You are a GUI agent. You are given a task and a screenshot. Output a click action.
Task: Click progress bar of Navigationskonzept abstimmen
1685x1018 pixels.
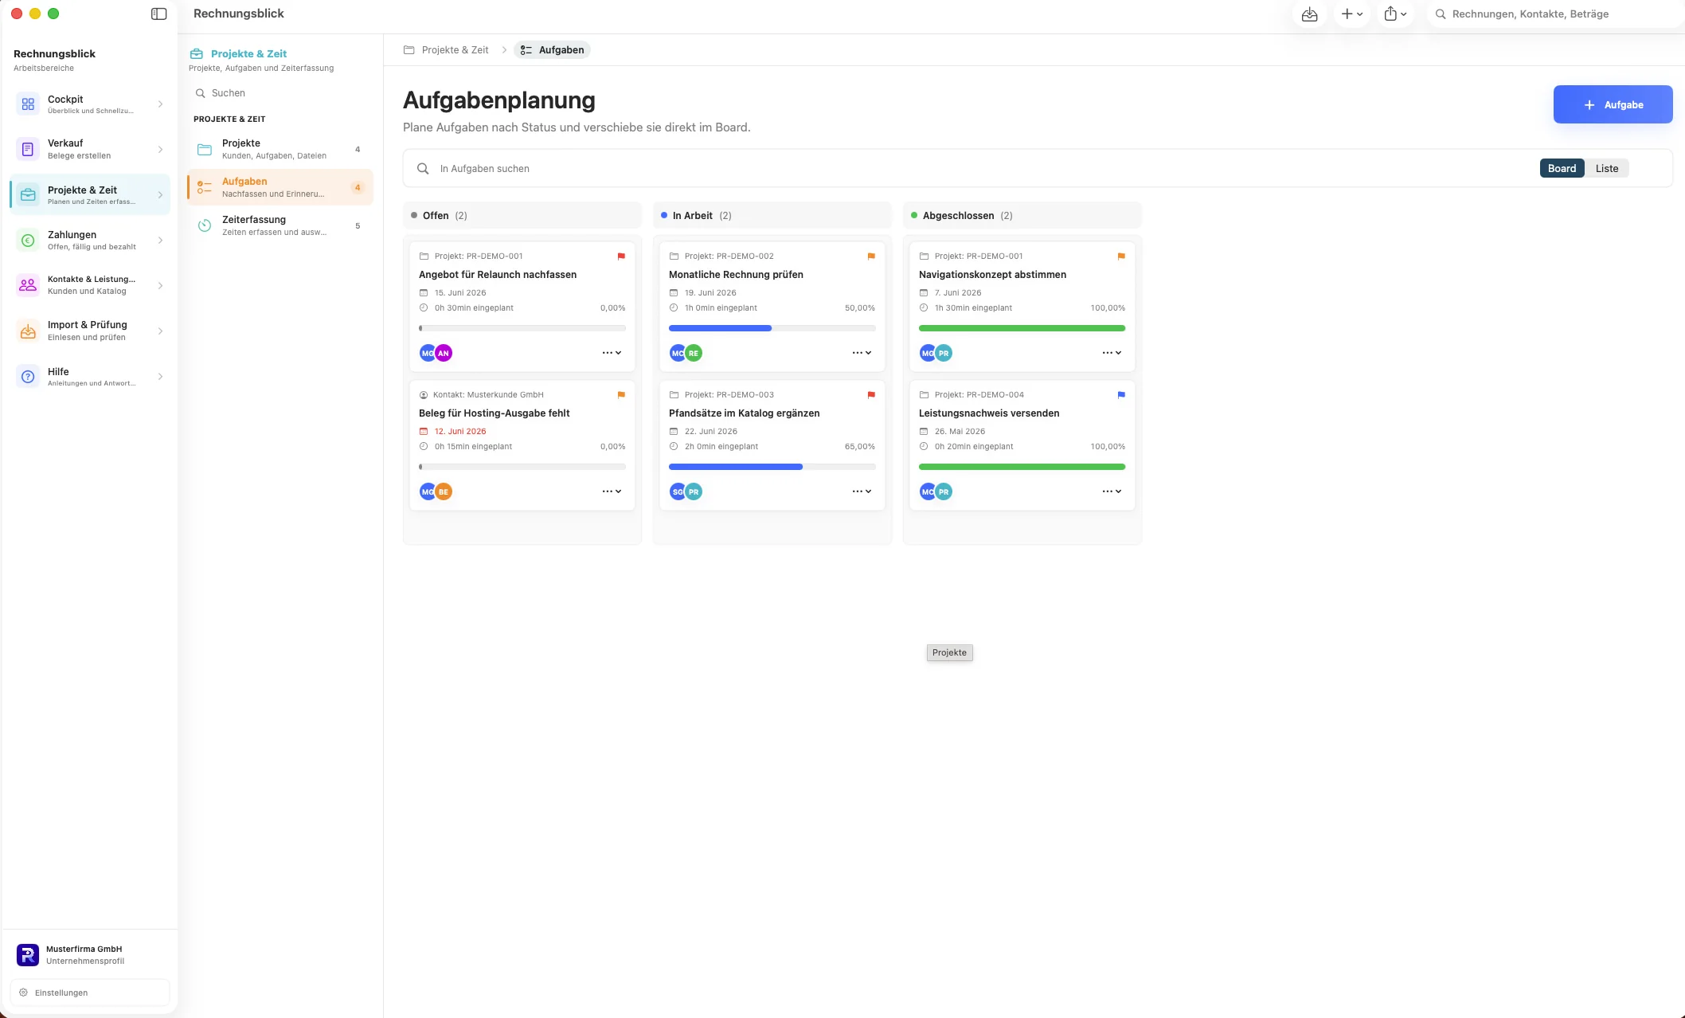point(1022,328)
